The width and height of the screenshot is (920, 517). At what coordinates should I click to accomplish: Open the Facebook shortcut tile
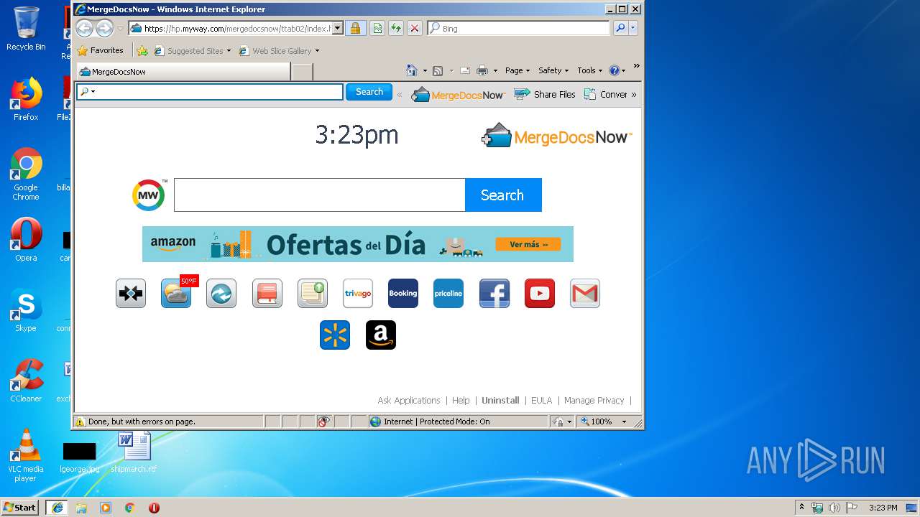click(x=494, y=293)
